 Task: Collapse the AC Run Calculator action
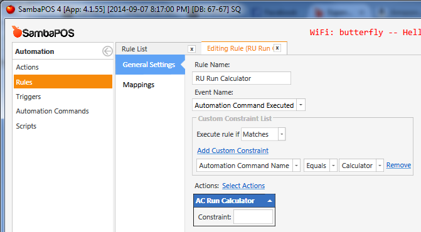click(270, 201)
